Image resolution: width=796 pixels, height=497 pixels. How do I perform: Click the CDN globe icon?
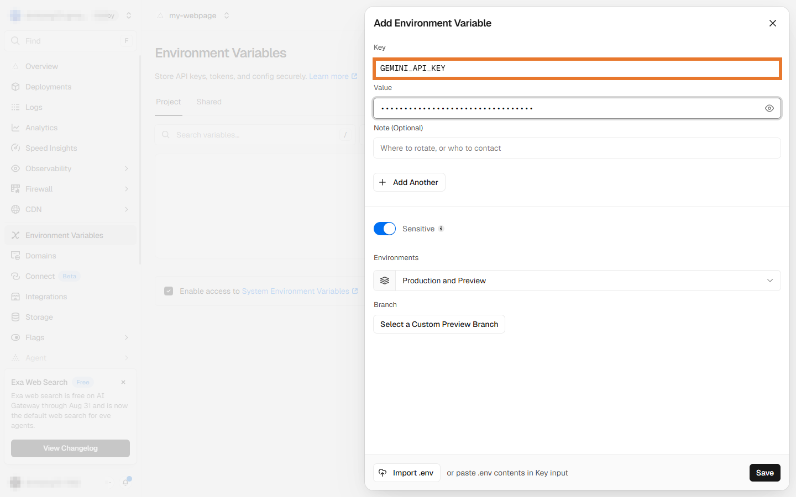pos(15,209)
